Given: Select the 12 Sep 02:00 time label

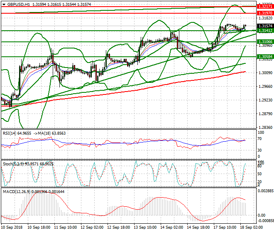Looking at the screenshot, I should click(x=92, y=227).
